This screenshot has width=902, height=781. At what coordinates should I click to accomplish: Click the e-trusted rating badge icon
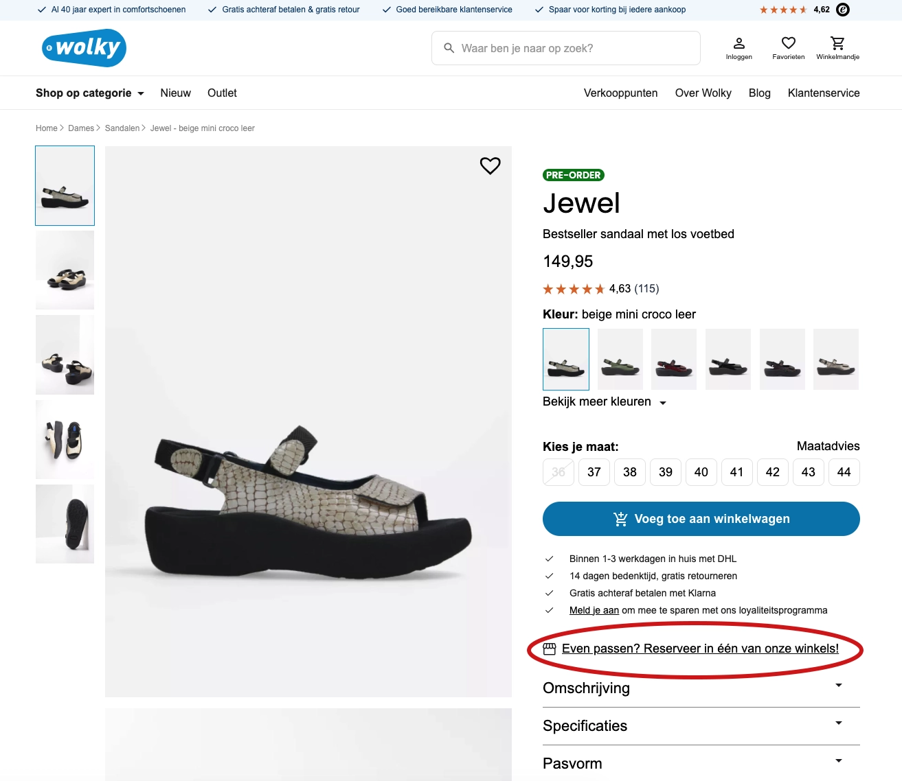click(843, 10)
